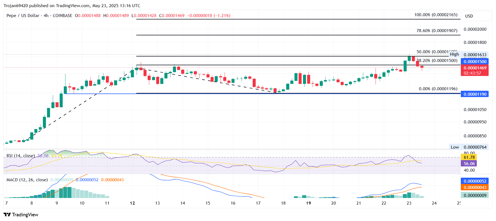
Task: Click the candle countdown 02:43:57
Action: point(472,73)
